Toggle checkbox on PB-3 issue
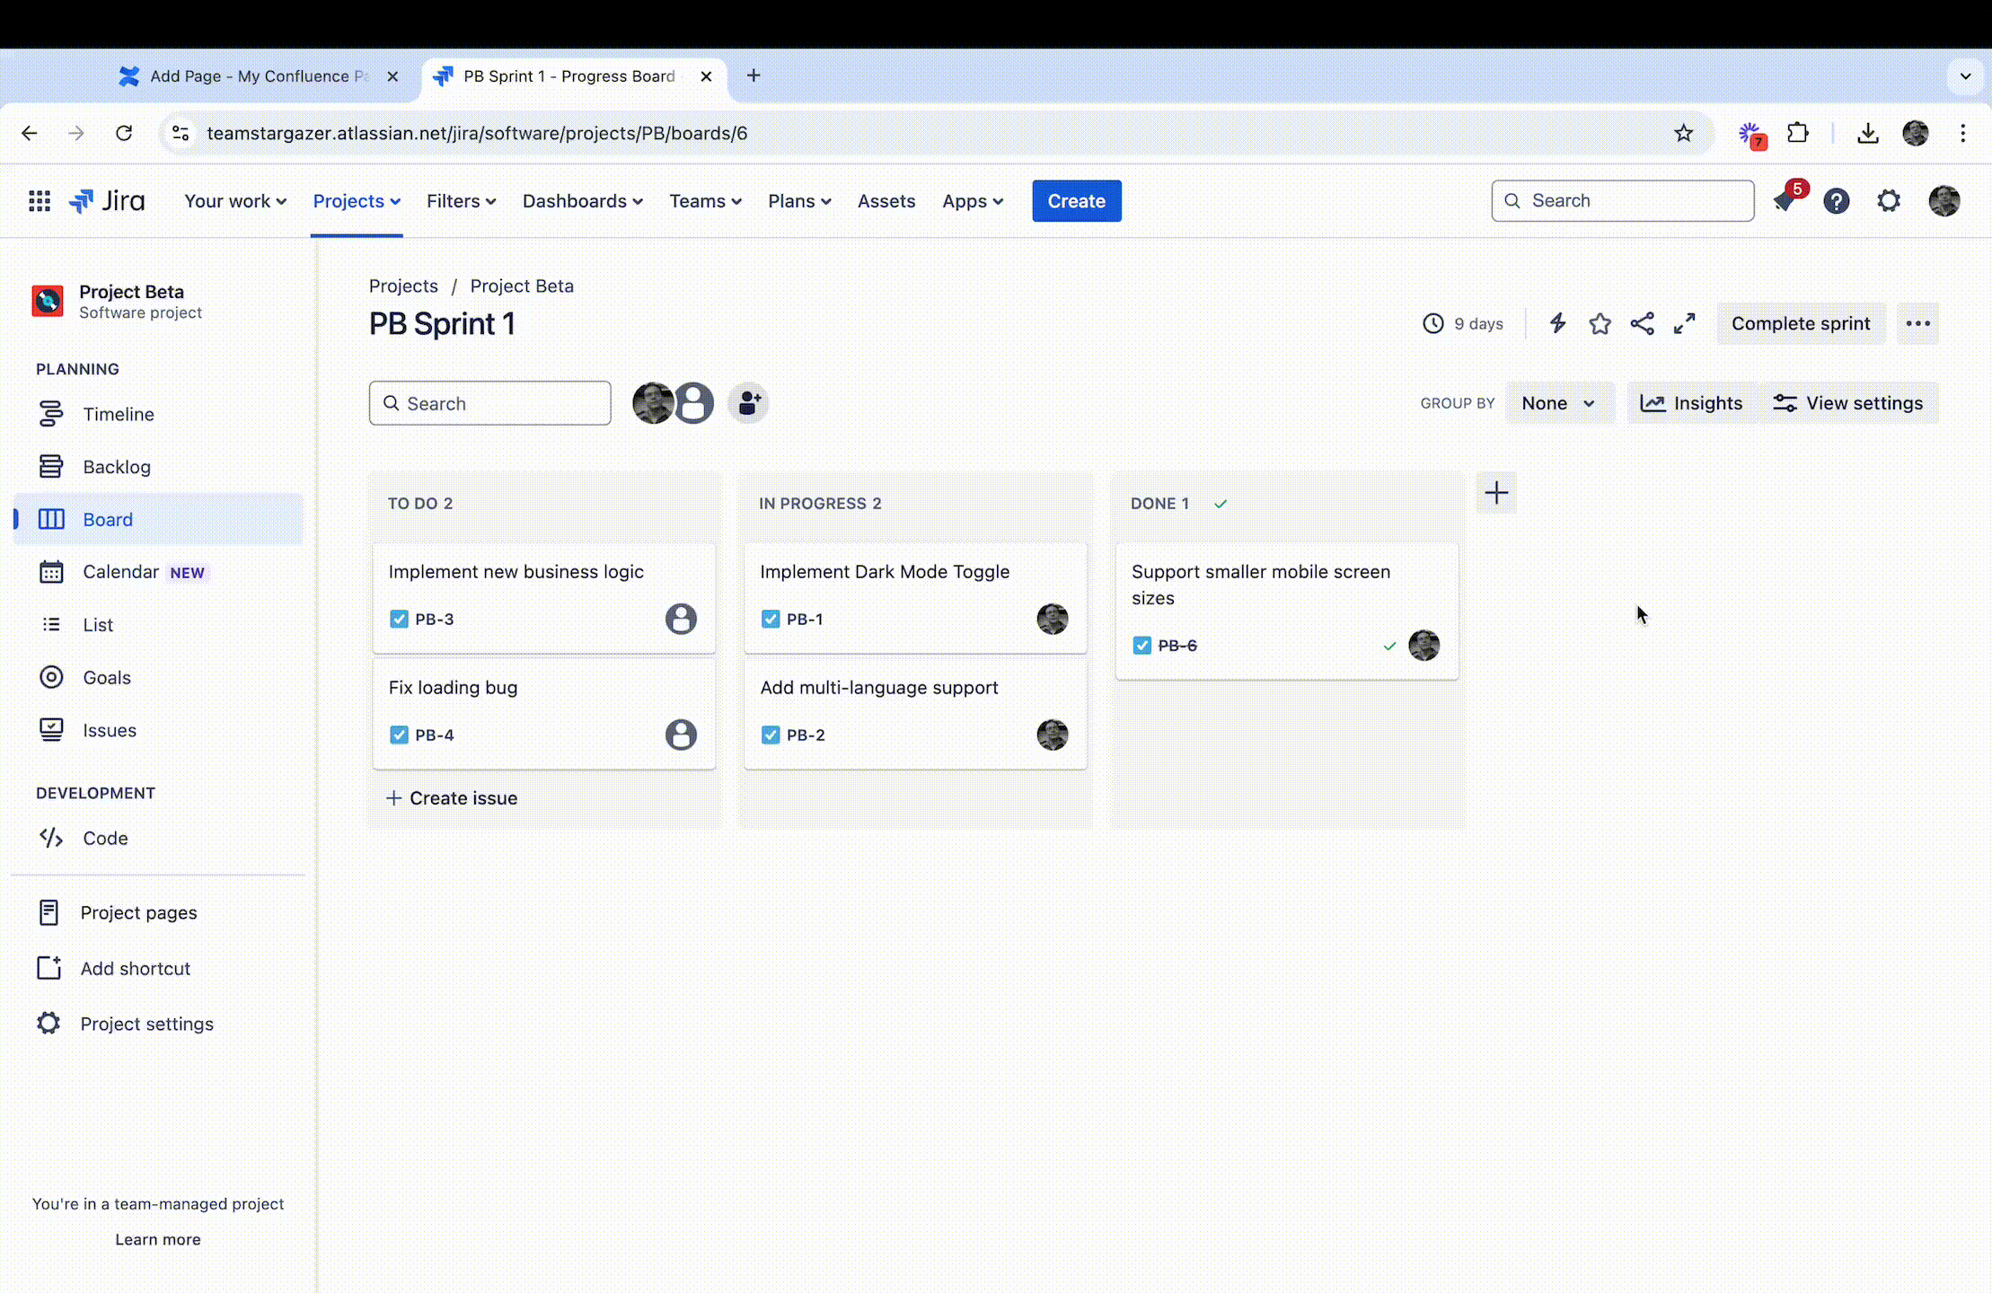This screenshot has height=1293, width=1992. tap(400, 618)
